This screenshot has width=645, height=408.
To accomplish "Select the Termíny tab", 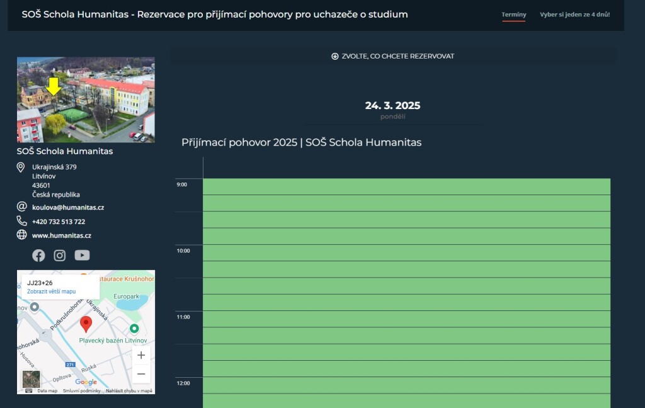I will tap(513, 14).
